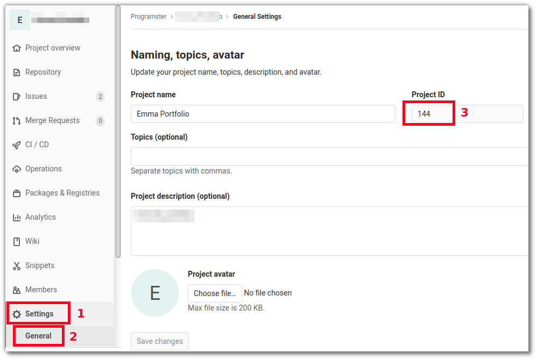
Task: Click the General Settings breadcrumb
Action: (x=257, y=16)
